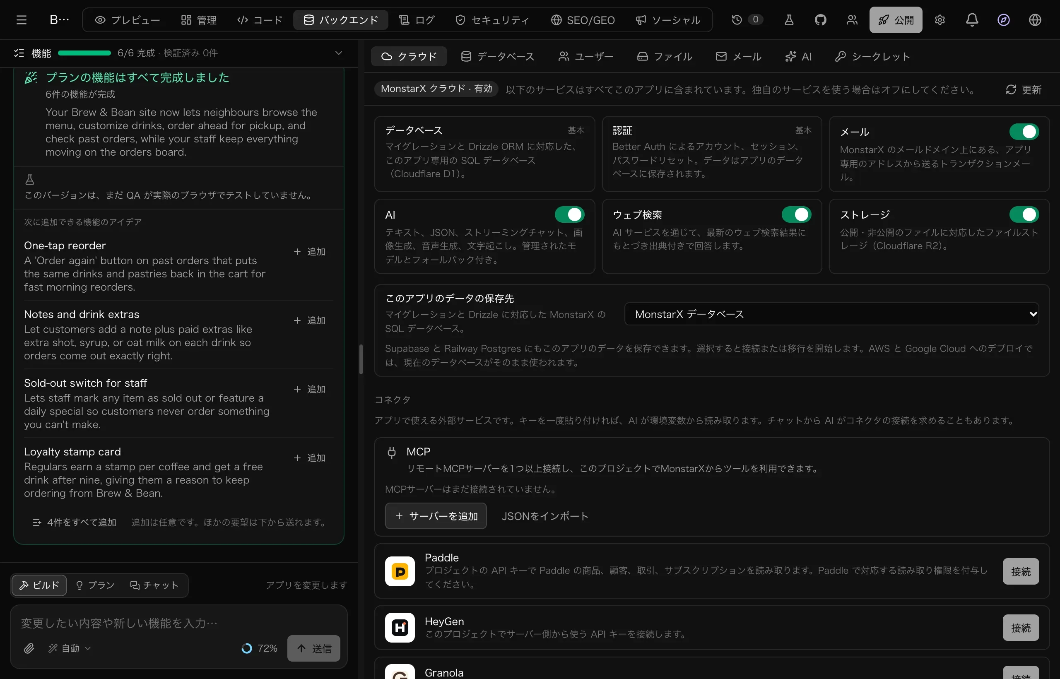
Task: Click the panel divider handle
Action: (x=361, y=359)
